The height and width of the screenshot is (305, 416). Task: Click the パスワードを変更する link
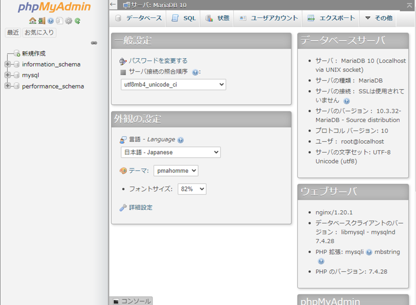[x=158, y=61]
